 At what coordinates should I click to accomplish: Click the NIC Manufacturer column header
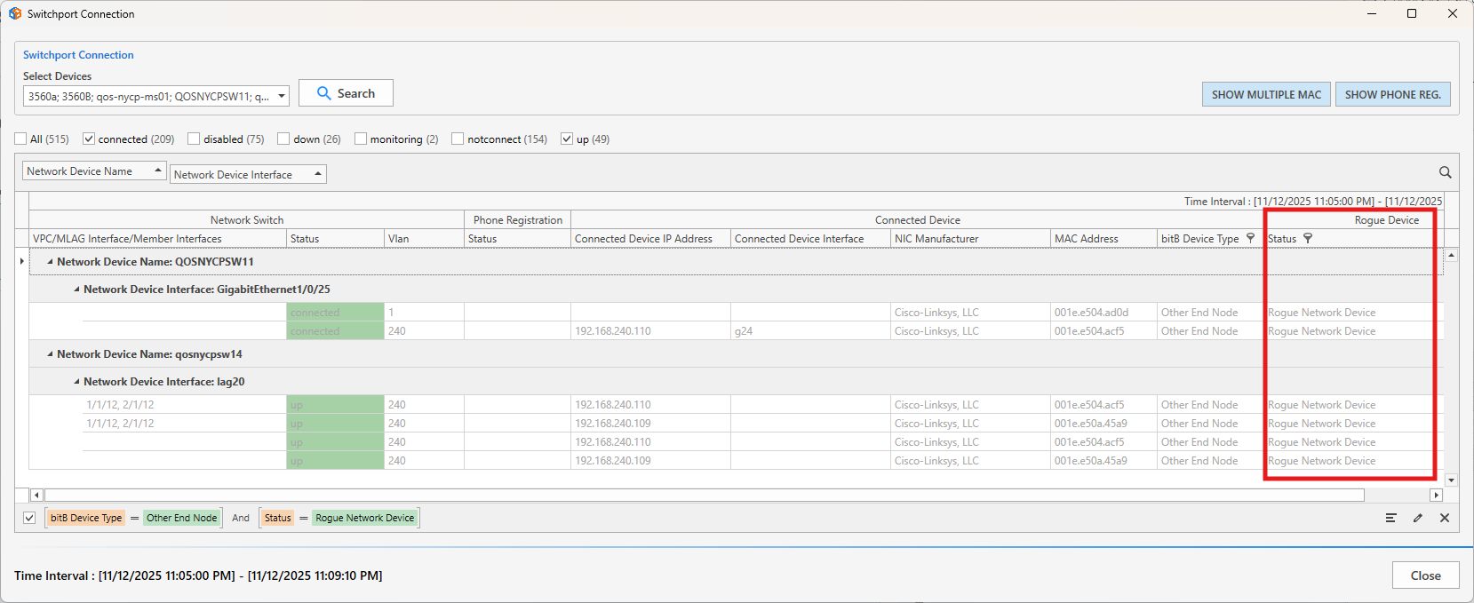click(970, 238)
